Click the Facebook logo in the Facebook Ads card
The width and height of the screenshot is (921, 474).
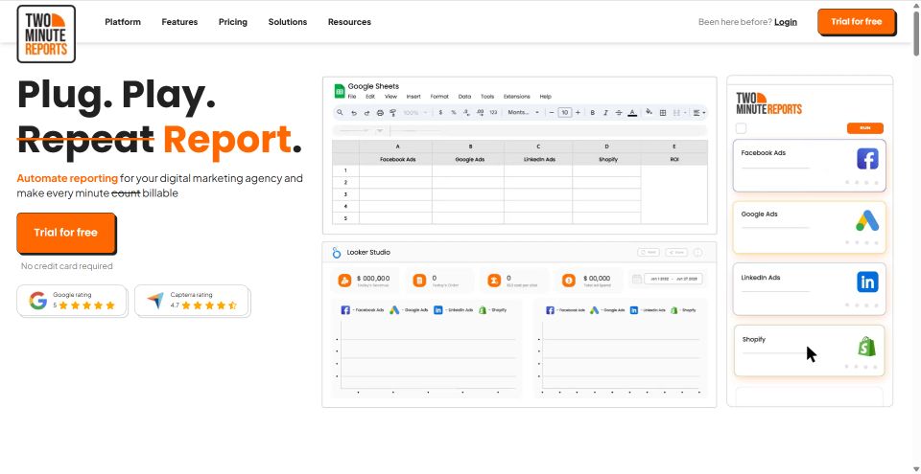(867, 159)
